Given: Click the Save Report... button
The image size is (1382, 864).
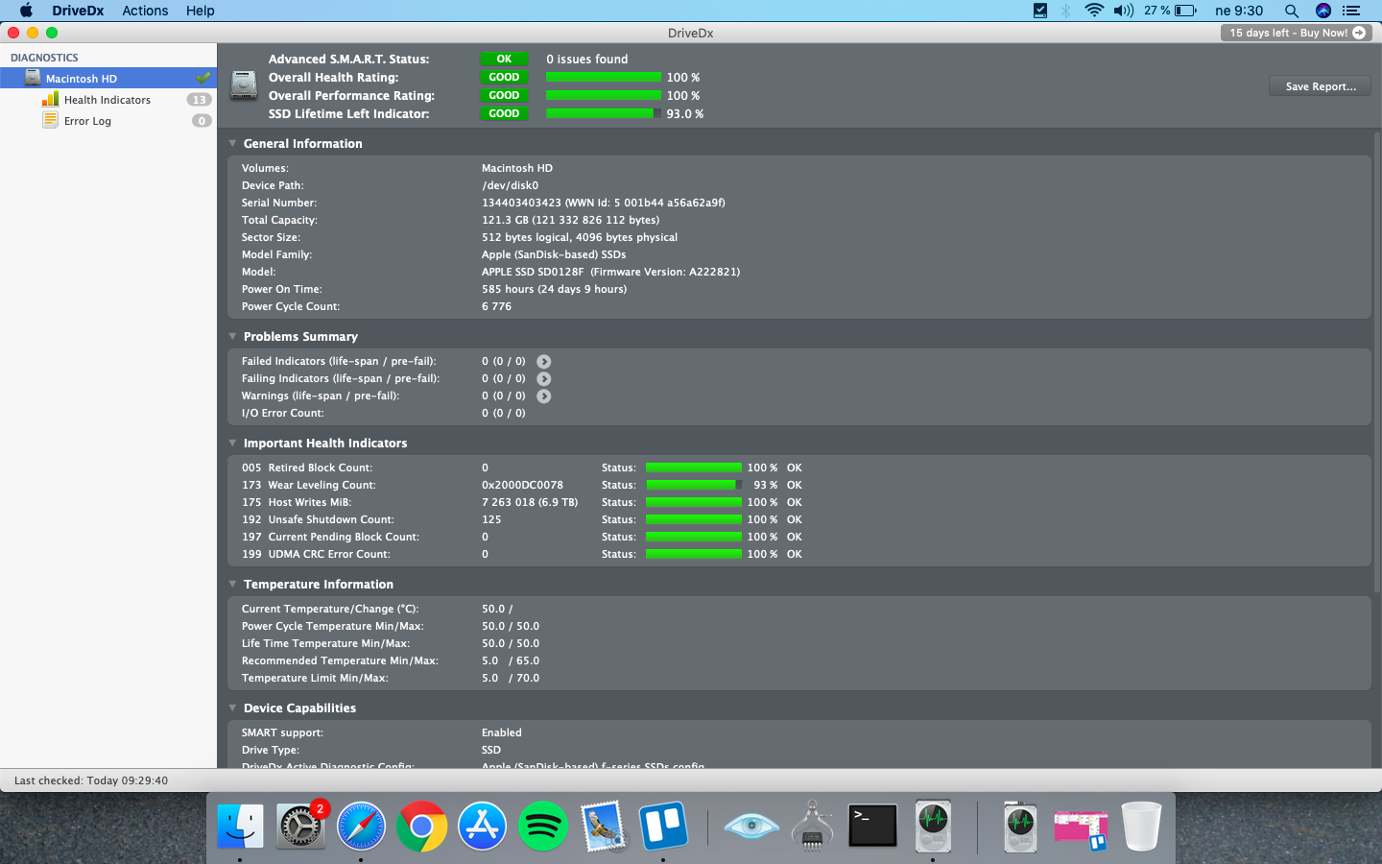Looking at the screenshot, I should tap(1321, 86).
